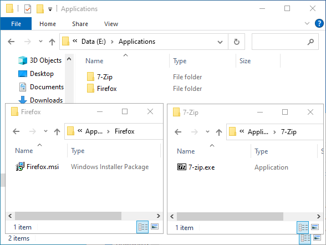Viewport: 326px width, 245px height.
Task: Select 3D Objects in navigation pane
Action: [x=40, y=60]
